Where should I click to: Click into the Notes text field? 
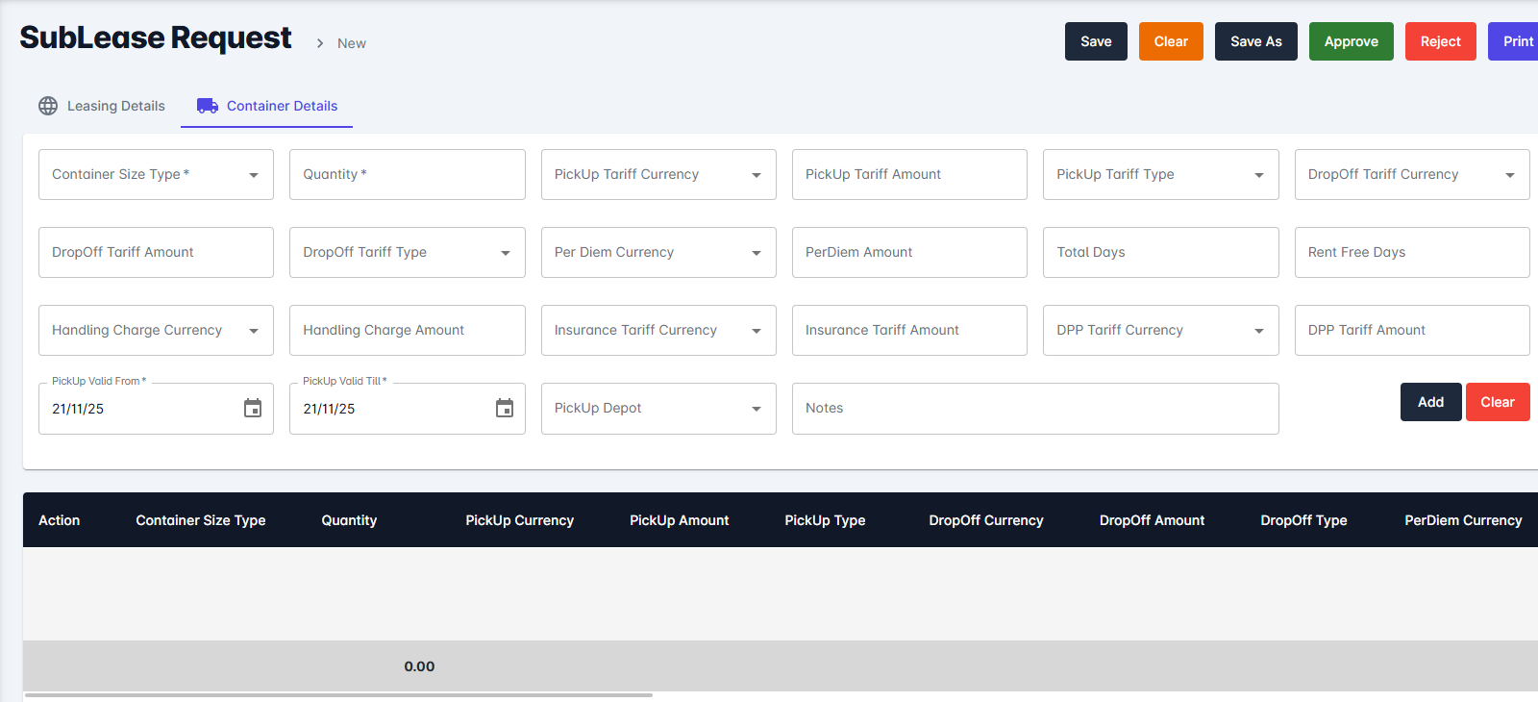(x=1034, y=409)
